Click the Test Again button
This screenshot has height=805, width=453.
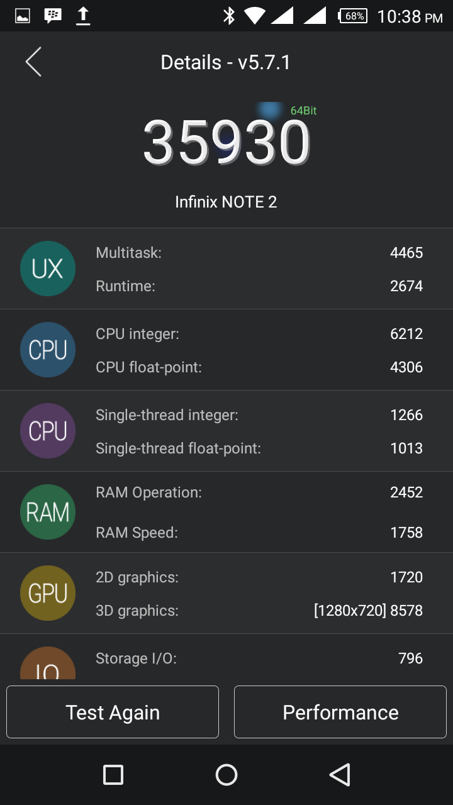click(x=113, y=712)
